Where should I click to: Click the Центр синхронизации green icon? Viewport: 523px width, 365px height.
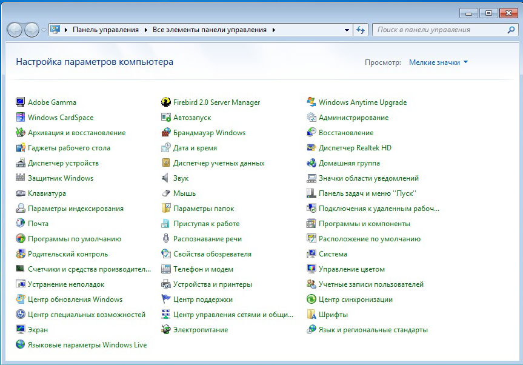tap(311, 300)
